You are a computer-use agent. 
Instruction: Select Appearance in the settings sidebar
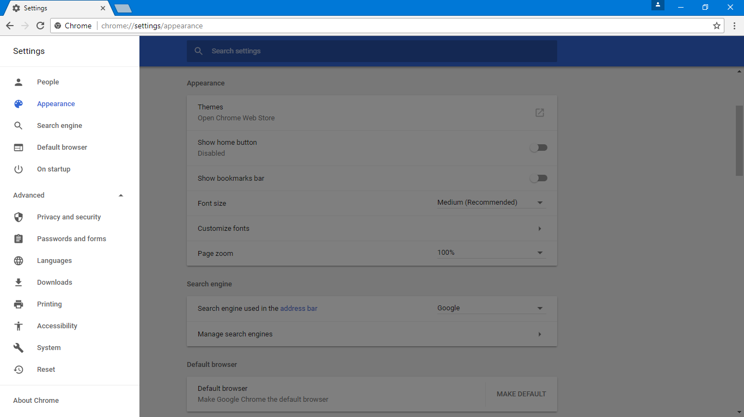[56, 104]
